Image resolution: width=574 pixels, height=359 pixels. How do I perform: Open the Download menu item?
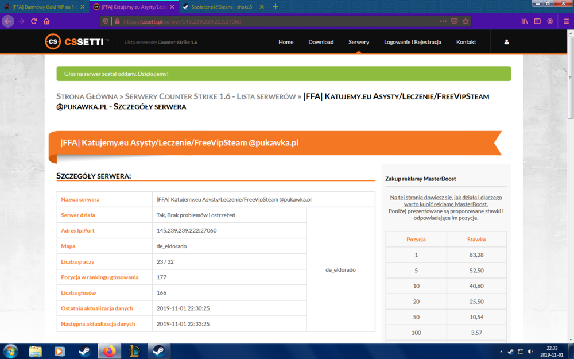[x=321, y=42]
